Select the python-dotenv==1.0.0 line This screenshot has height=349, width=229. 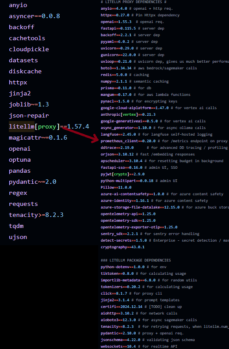[x=134, y=267]
